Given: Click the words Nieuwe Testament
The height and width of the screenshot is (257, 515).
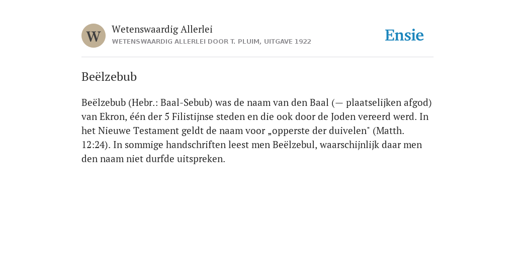Looking at the screenshot, I should [138, 131].
